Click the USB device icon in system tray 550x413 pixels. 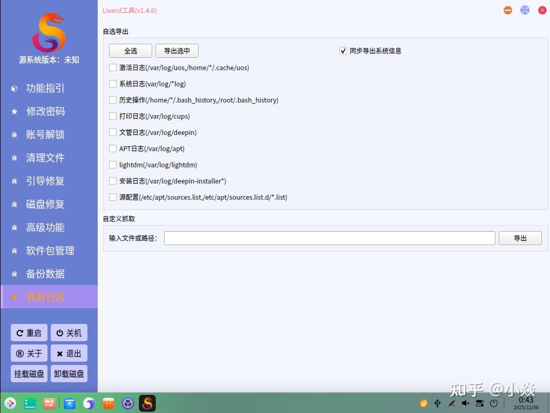[437, 403]
